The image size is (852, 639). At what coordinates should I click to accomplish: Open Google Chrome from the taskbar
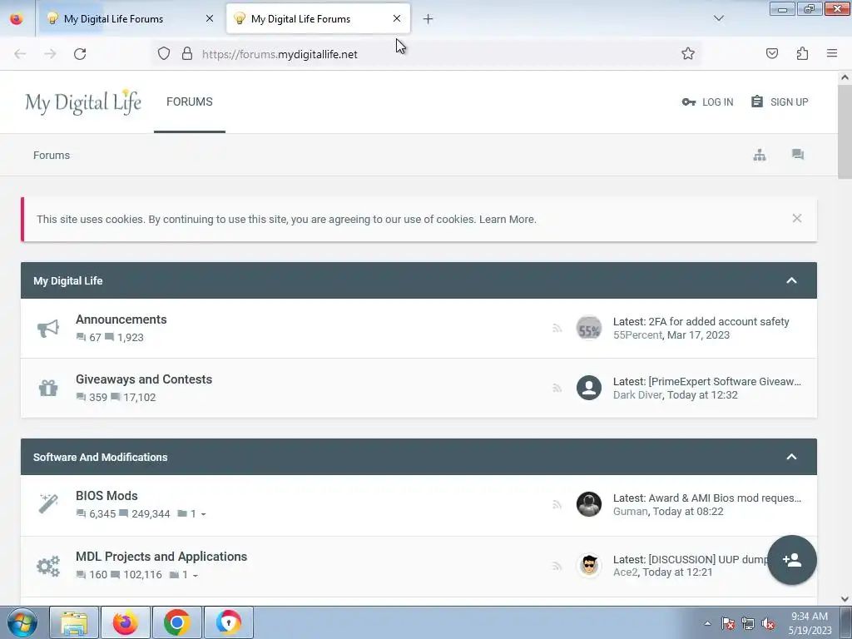click(177, 622)
